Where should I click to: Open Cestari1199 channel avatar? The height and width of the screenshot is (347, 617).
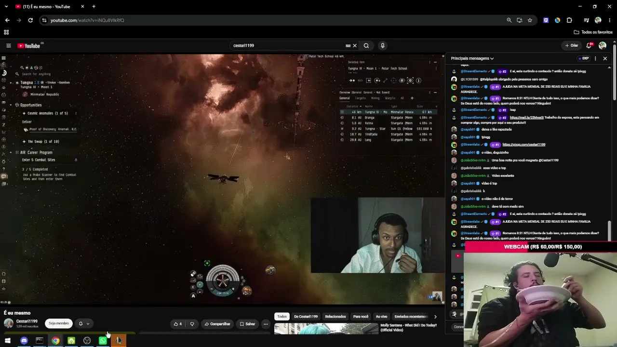pos(9,323)
